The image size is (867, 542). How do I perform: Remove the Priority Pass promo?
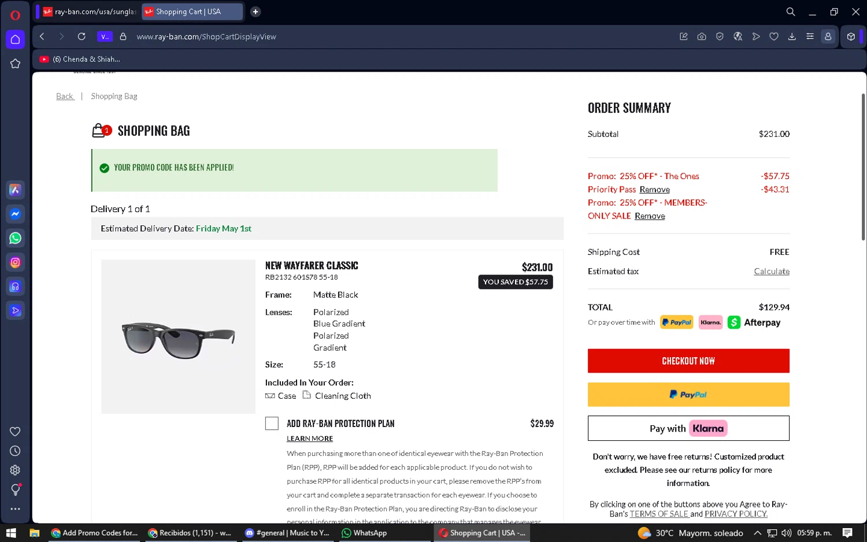[654, 190]
